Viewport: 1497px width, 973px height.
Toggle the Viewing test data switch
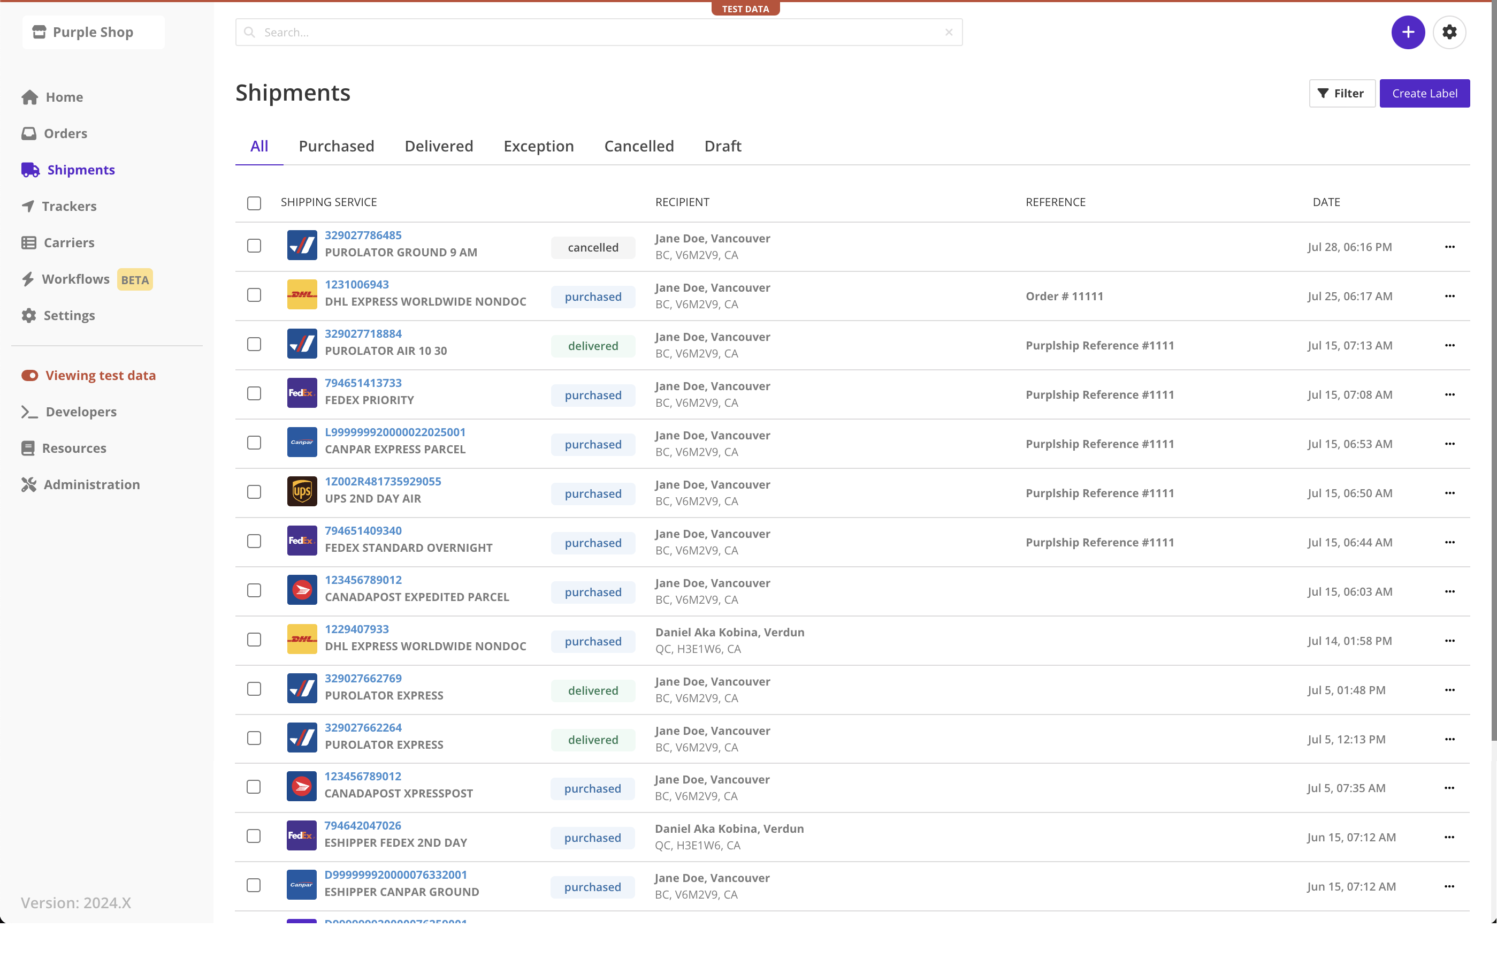29,375
